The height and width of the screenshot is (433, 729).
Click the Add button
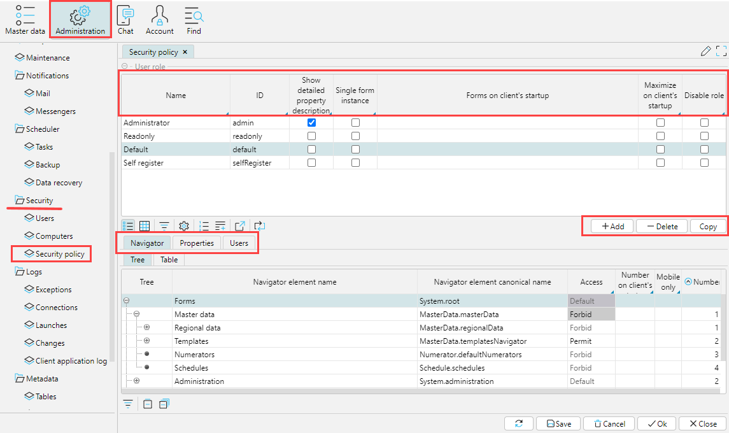pyautogui.click(x=612, y=227)
